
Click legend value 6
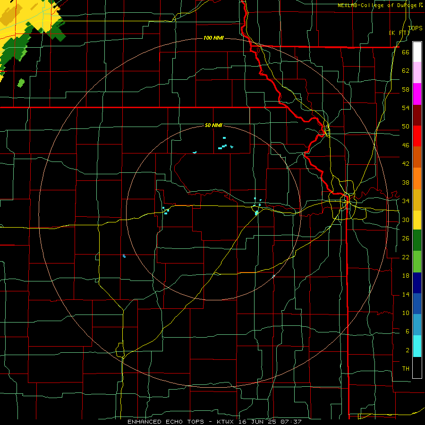407,331
